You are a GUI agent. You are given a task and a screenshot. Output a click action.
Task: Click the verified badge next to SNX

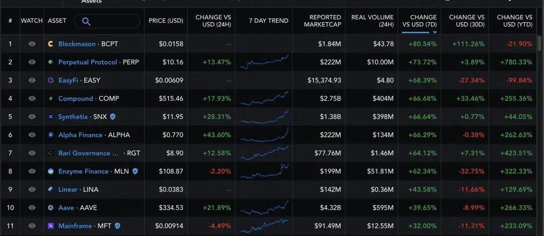point(113,116)
